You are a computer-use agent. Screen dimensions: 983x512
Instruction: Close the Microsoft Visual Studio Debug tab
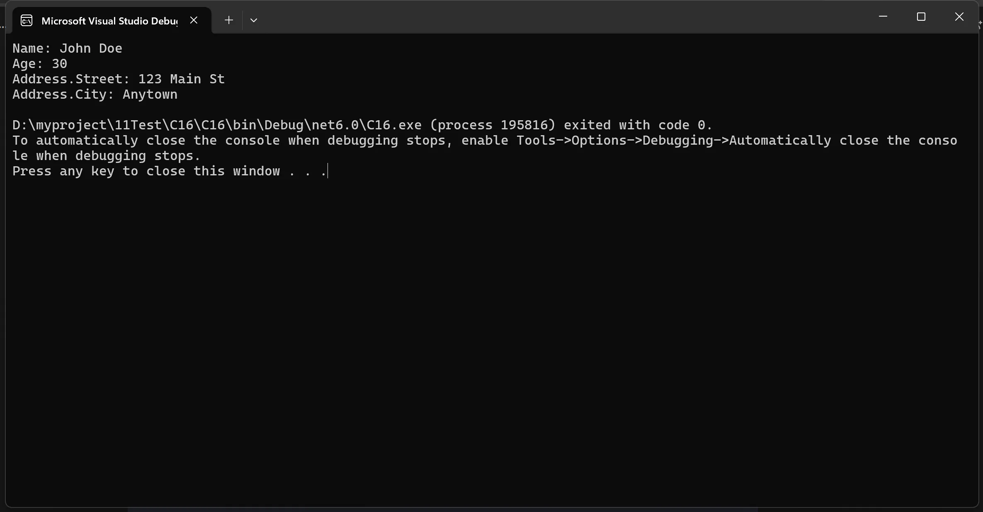[194, 20]
